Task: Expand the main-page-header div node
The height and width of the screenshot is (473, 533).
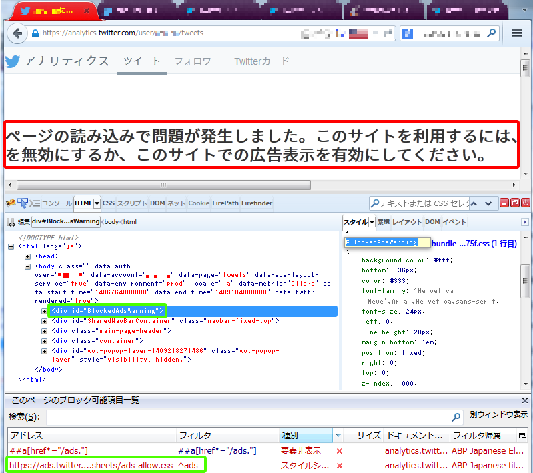Action: coord(44,331)
